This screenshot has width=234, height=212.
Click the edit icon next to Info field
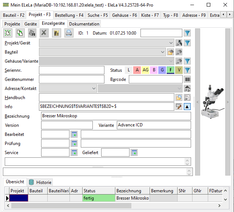point(179,107)
